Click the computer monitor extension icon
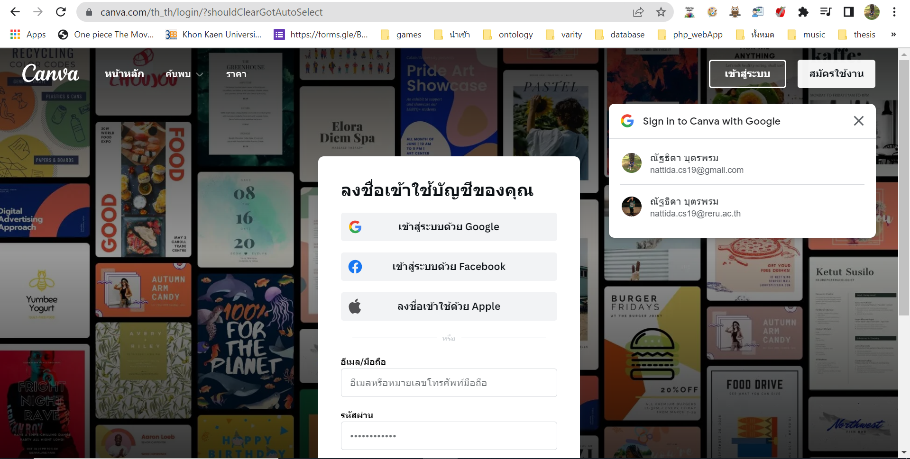Screen dimensions: 910x459 click(758, 12)
